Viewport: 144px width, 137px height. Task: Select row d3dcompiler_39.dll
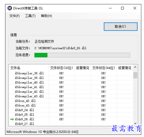[71, 78]
